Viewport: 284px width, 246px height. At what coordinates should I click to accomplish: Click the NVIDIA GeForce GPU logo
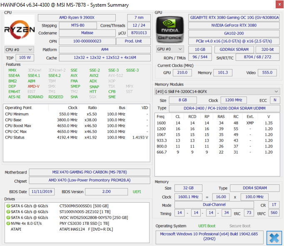[x=170, y=30]
